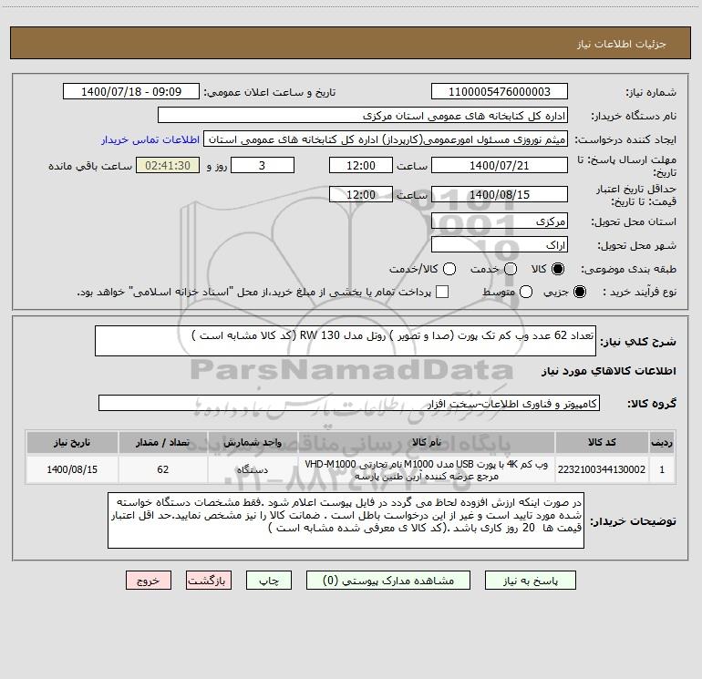Click goods group field کامپیوتر و فناوری اطلاعات
The width and height of the screenshot is (702, 679).
click(x=349, y=403)
